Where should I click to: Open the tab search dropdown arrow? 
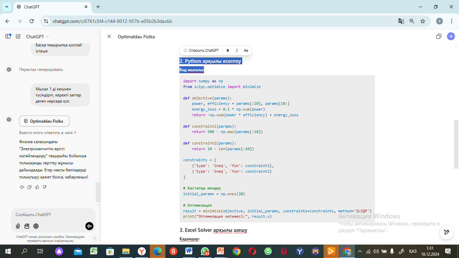point(7,7)
